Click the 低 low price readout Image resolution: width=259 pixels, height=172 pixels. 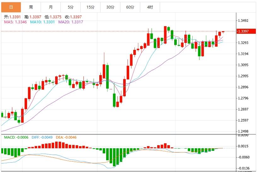(x=53, y=17)
